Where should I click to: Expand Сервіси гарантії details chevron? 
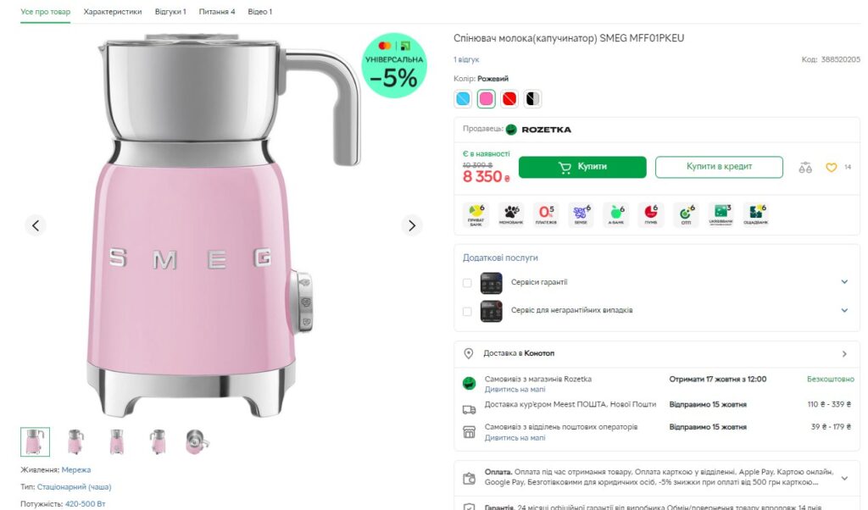[844, 282]
